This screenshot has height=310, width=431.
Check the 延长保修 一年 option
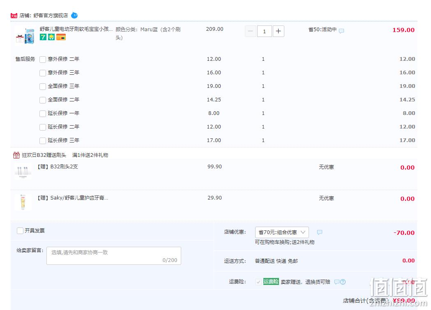[x=43, y=113]
